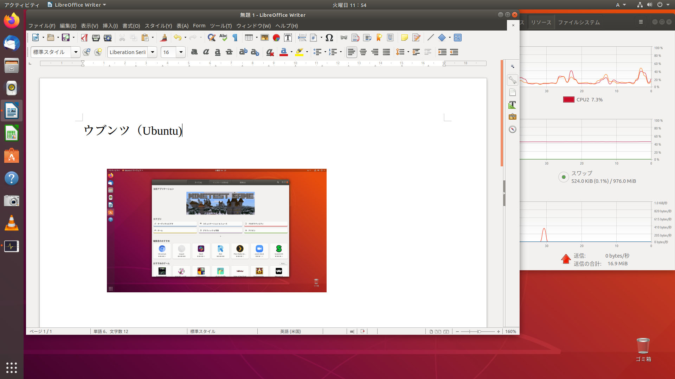Screen dimensions: 675x379
Task: Insert a table using the table icon
Action: tap(249, 38)
